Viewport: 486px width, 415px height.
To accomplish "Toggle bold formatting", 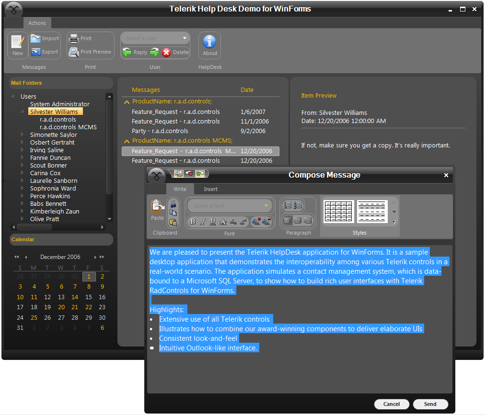I will 193,222.
